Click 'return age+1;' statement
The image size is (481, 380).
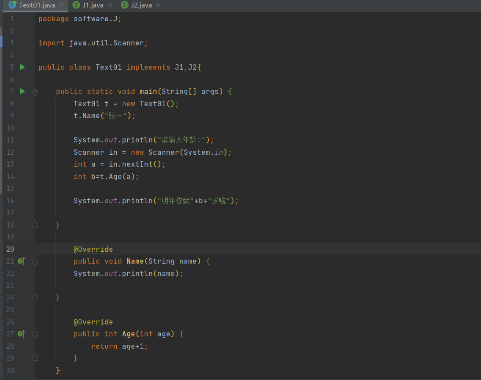(120, 346)
